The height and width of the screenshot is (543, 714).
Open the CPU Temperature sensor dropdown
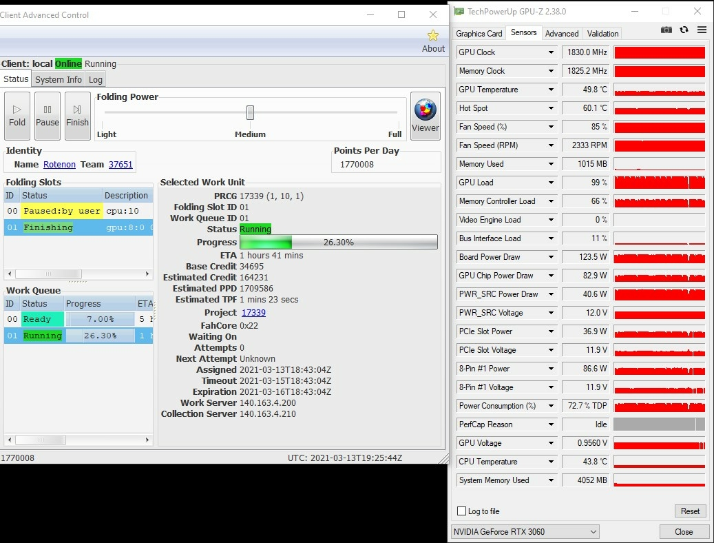[551, 462]
